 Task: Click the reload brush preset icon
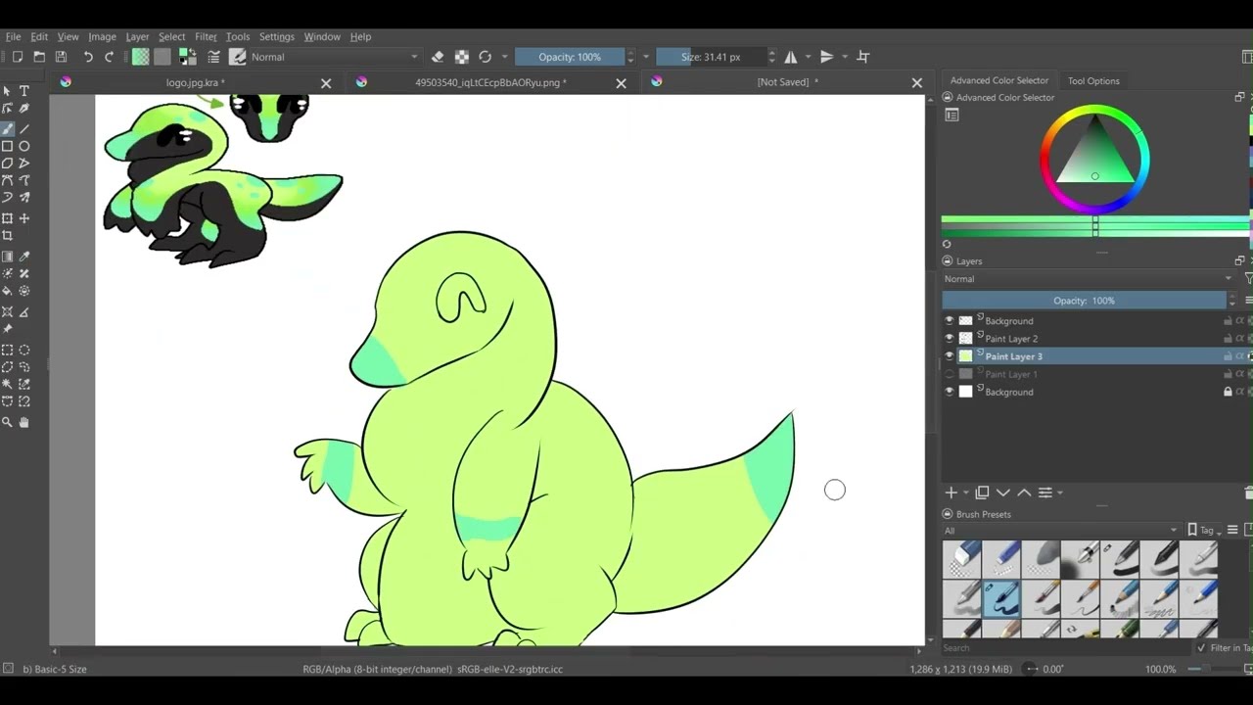(485, 57)
